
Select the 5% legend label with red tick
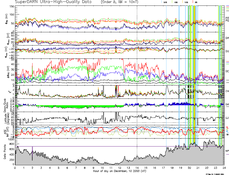[x=196, y=2]
